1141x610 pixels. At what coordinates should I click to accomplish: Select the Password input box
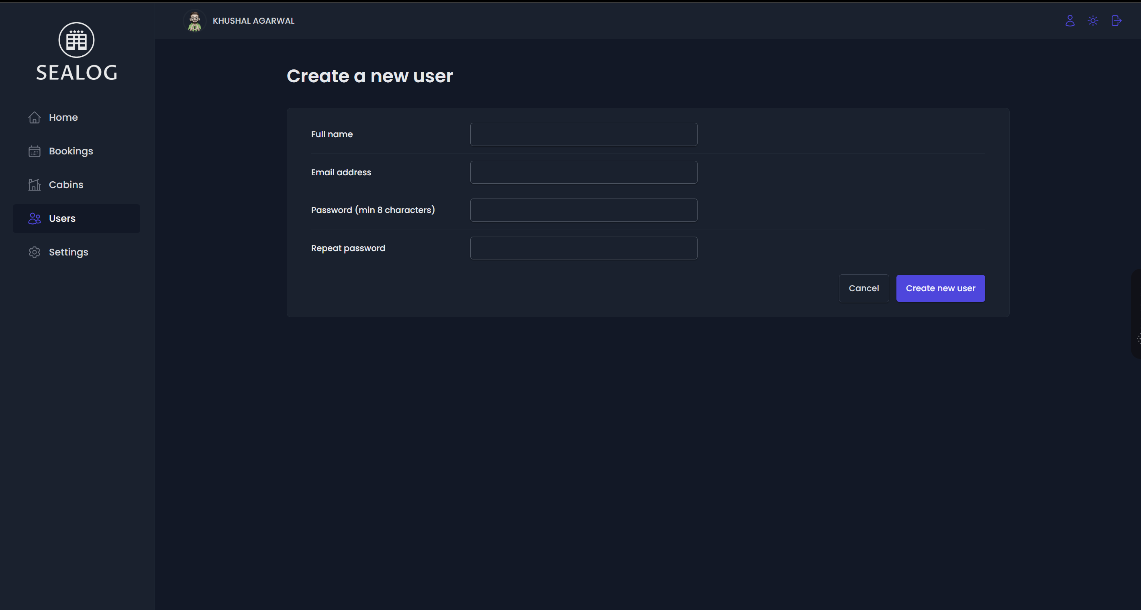pyautogui.click(x=583, y=210)
